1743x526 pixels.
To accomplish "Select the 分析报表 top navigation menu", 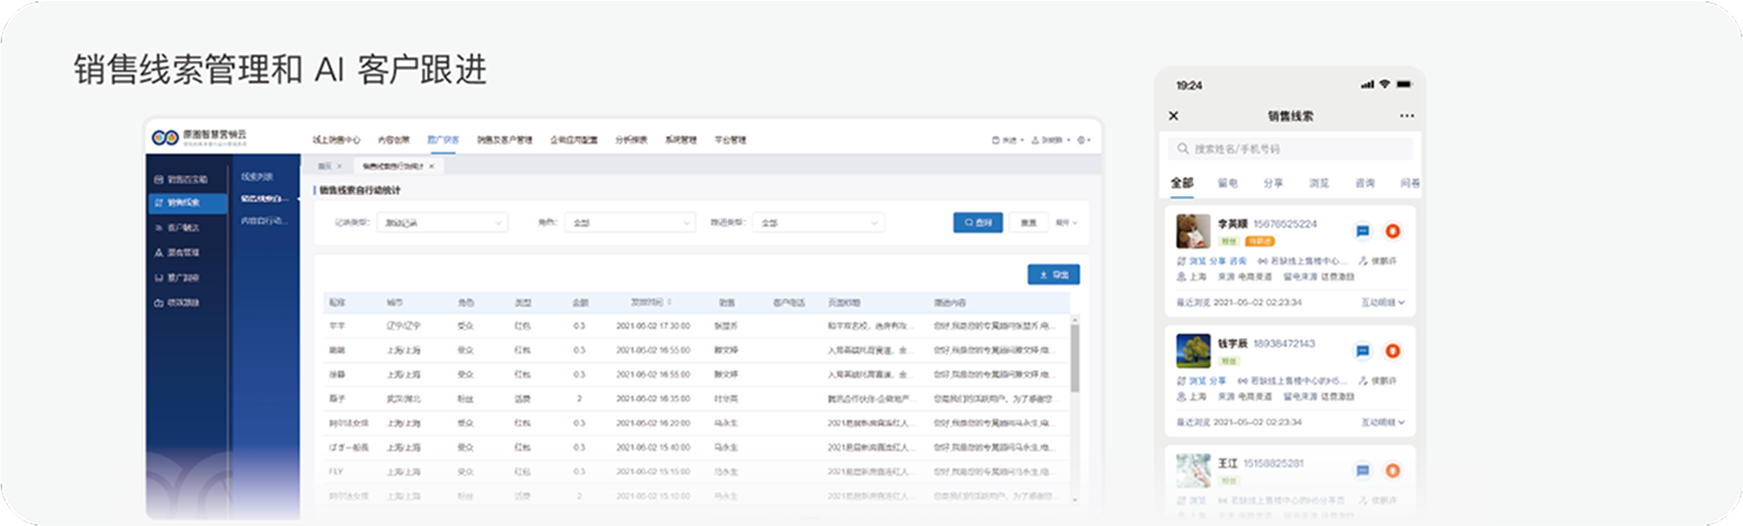I will tap(631, 139).
